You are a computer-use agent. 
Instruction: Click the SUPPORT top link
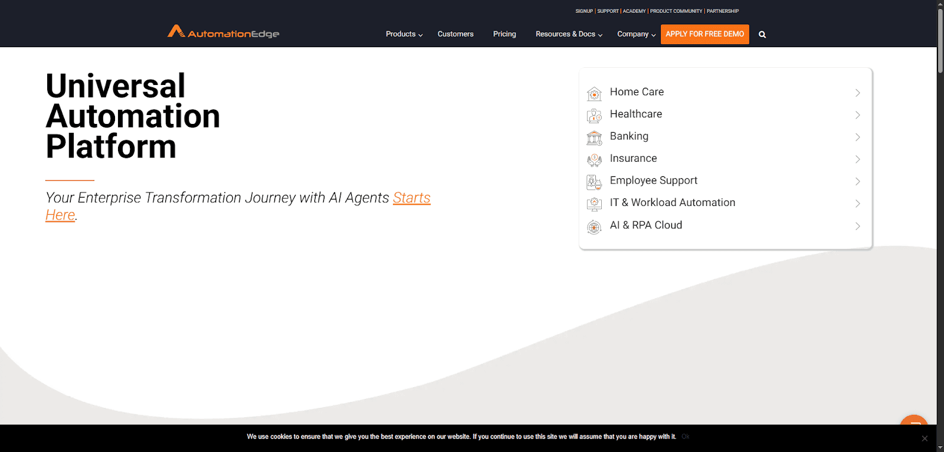click(608, 11)
